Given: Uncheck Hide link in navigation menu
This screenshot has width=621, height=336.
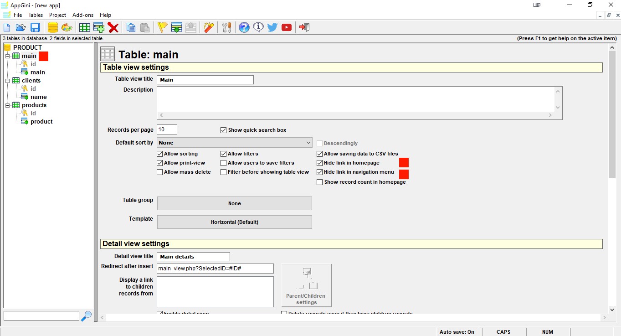Looking at the screenshot, I should click(319, 172).
